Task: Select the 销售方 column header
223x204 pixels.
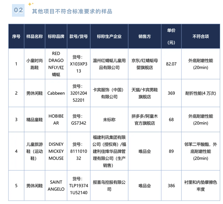Action: pyautogui.click(x=145, y=37)
